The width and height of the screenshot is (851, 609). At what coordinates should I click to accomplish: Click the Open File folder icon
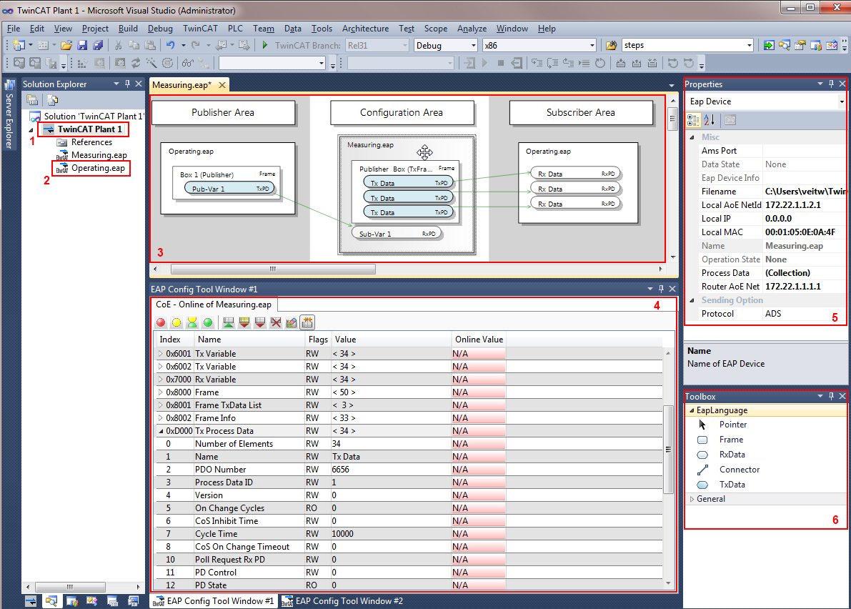(66, 45)
